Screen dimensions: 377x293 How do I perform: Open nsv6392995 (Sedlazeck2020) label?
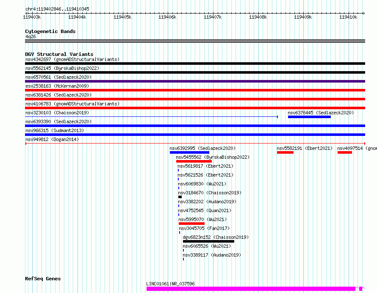tap(202, 148)
